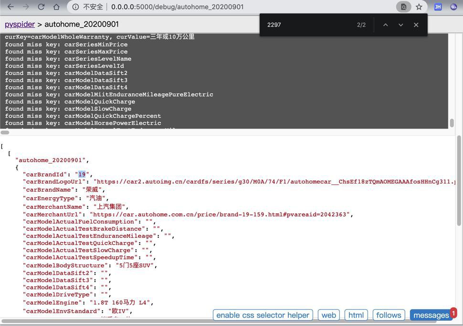Open the JH browser extension
The height and width of the screenshot is (326, 463).
click(438, 7)
